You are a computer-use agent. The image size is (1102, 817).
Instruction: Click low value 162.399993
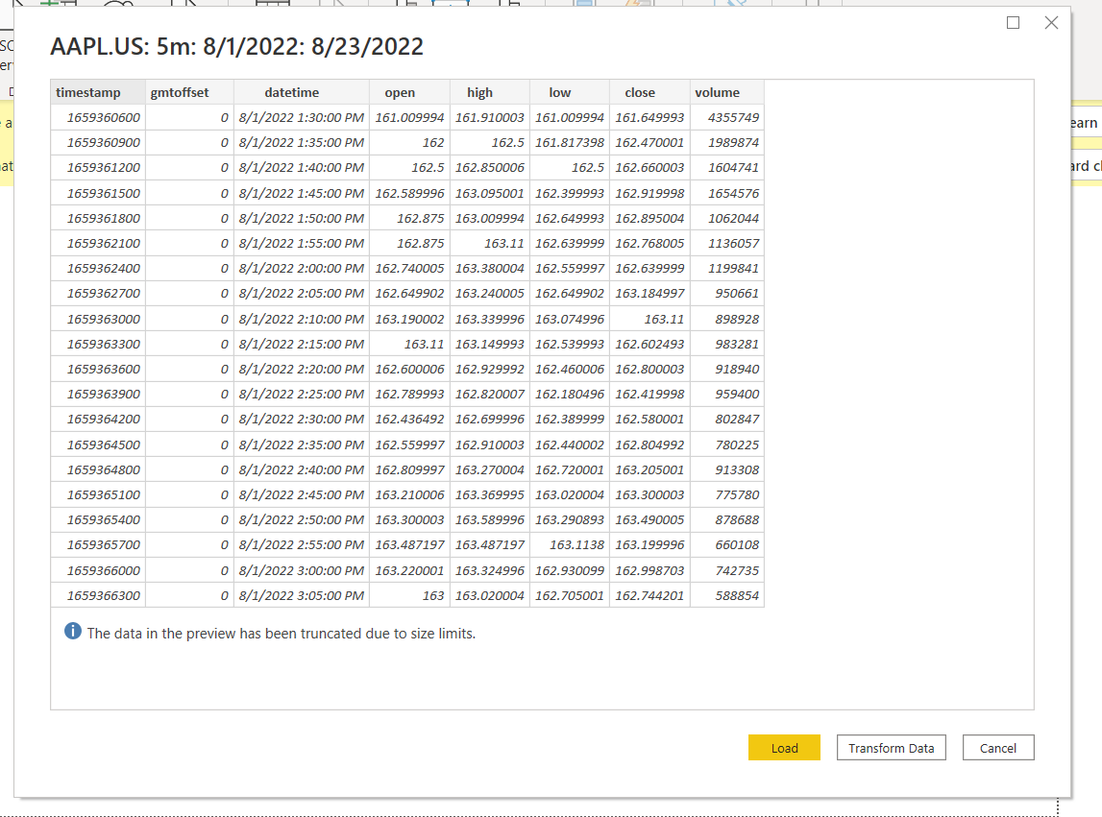[x=570, y=193]
